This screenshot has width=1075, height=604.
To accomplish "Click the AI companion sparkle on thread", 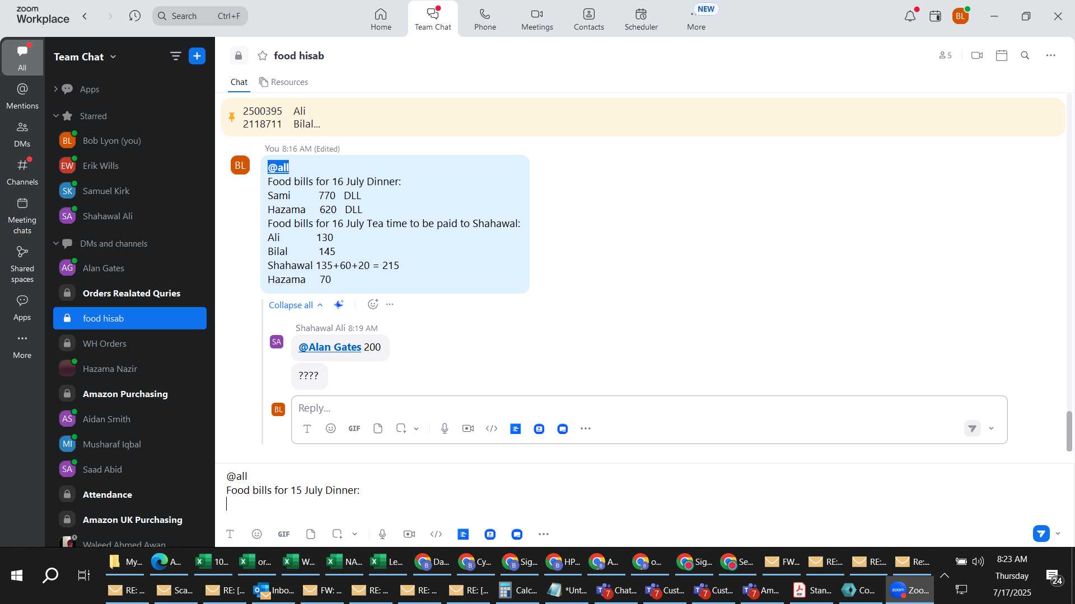I will [338, 304].
